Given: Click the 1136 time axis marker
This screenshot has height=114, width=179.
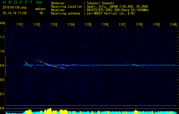Looking at the screenshot, I should click(105, 24).
